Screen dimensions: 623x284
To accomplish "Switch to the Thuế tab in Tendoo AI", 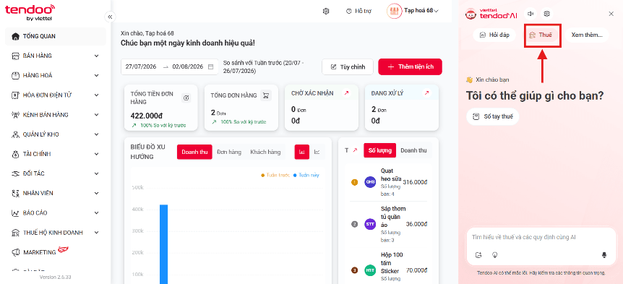I will coord(543,35).
